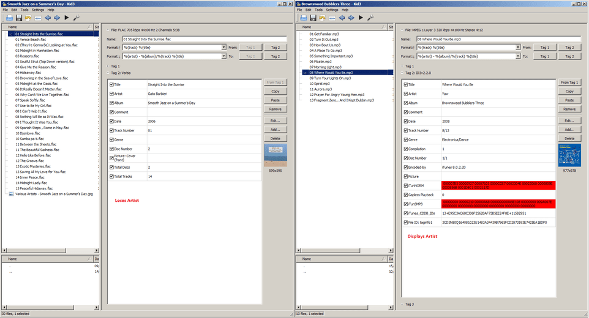Image resolution: width=589 pixels, height=318 pixels.
Task: Select the 977x978 blue cover art thumbnail
Action: coord(569,155)
